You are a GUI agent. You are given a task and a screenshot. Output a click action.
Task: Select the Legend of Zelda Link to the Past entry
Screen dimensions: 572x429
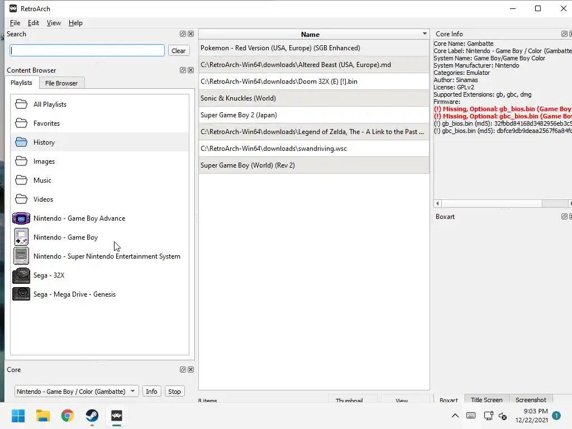(x=314, y=132)
